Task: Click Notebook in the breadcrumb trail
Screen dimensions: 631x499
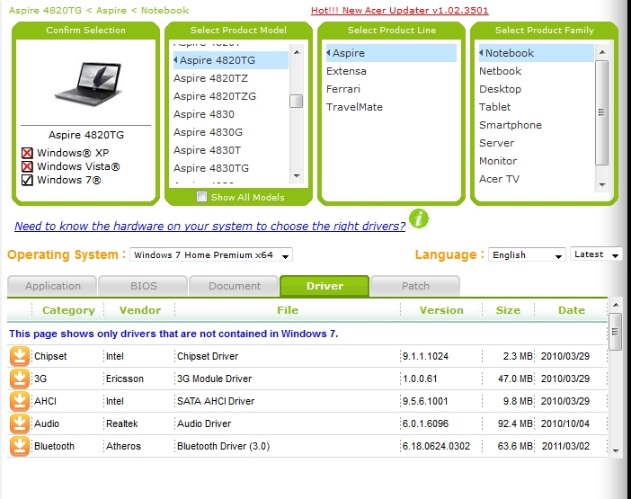Action: click(x=164, y=10)
